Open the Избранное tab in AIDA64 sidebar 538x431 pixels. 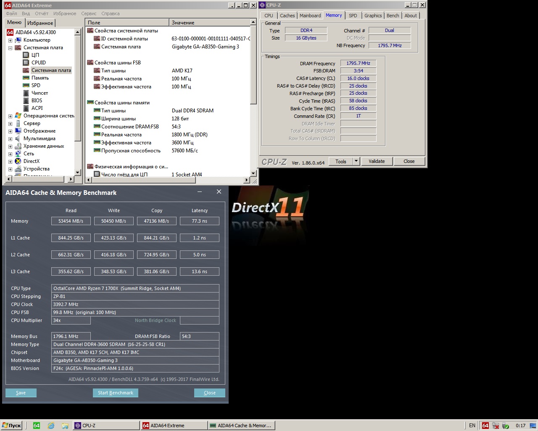(x=40, y=23)
